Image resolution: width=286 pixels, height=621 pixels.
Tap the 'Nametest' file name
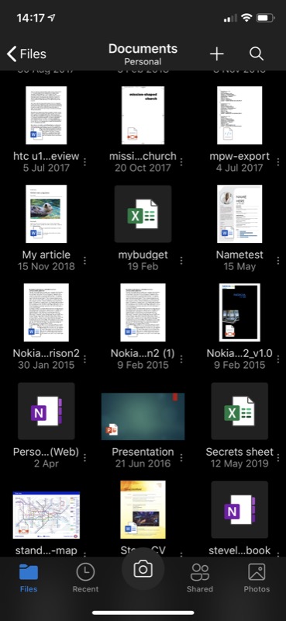(239, 255)
